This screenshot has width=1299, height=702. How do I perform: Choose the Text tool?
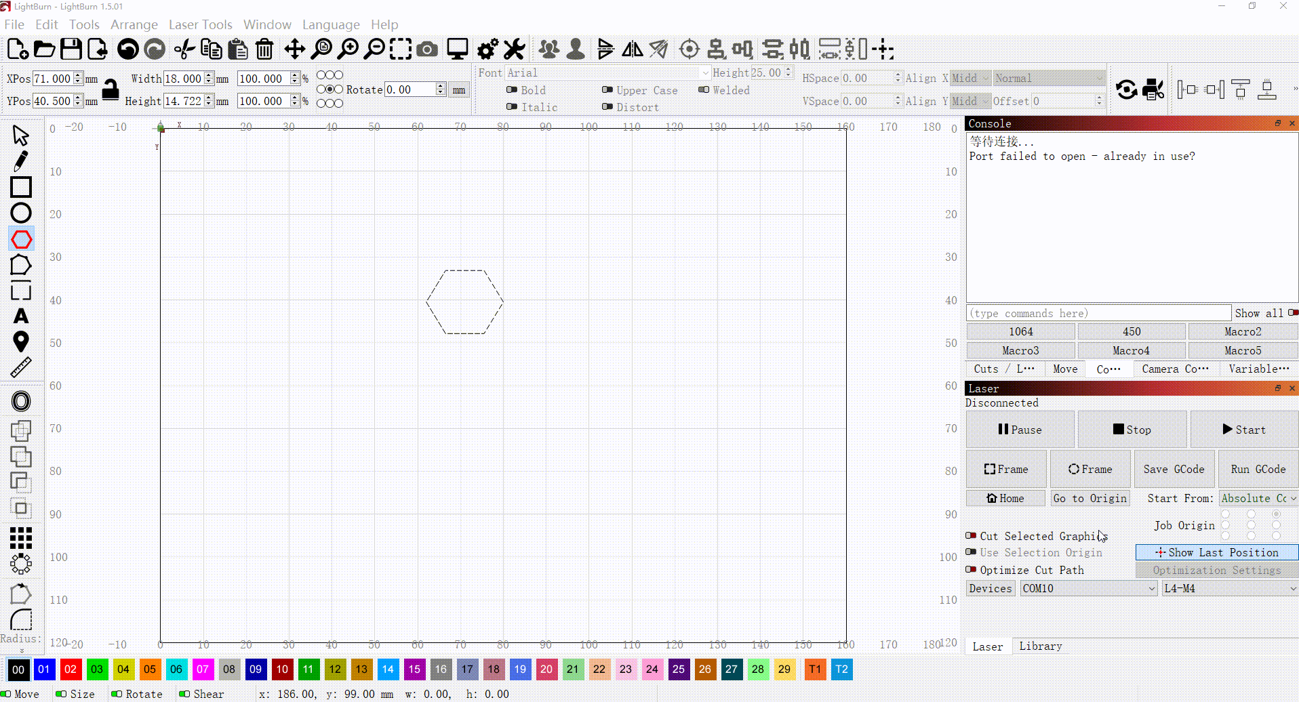[21, 316]
